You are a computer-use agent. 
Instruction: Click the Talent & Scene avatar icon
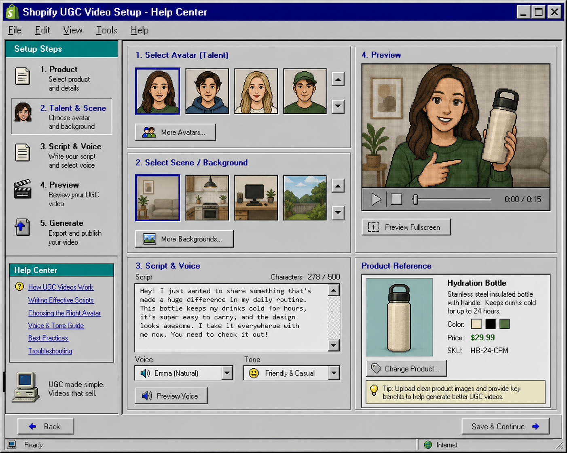pos(23,112)
